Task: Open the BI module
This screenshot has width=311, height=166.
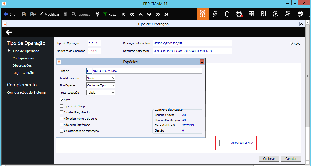Action: 263,14
